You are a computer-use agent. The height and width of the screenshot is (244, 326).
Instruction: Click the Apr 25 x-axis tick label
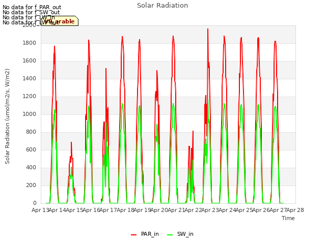point(244,210)
